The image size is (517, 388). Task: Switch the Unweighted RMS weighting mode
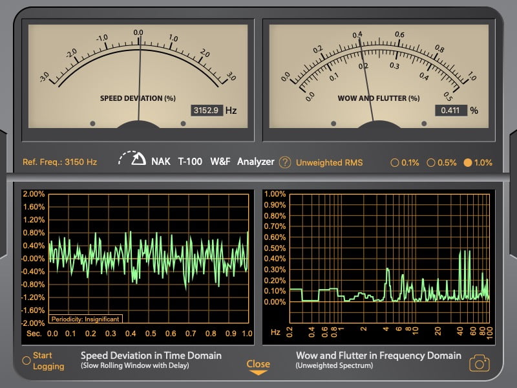[x=329, y=163]
